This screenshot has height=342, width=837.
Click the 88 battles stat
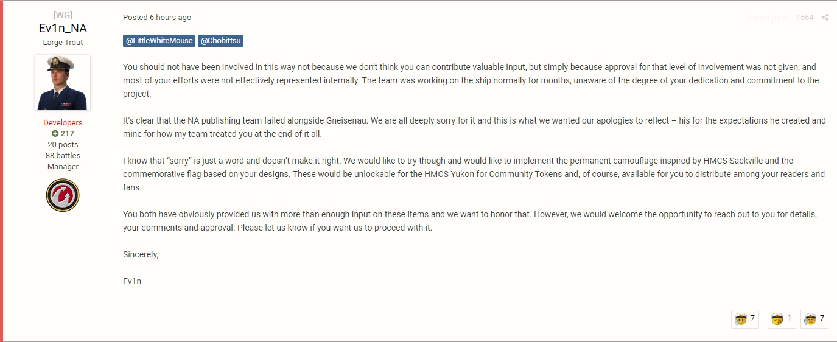(63, 156)
